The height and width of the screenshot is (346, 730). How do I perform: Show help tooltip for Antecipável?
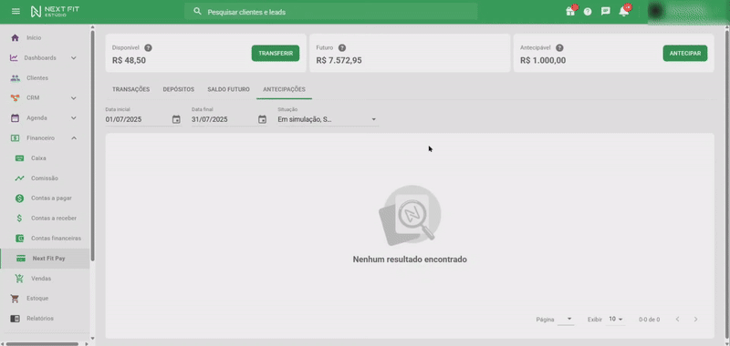point(559,48)
